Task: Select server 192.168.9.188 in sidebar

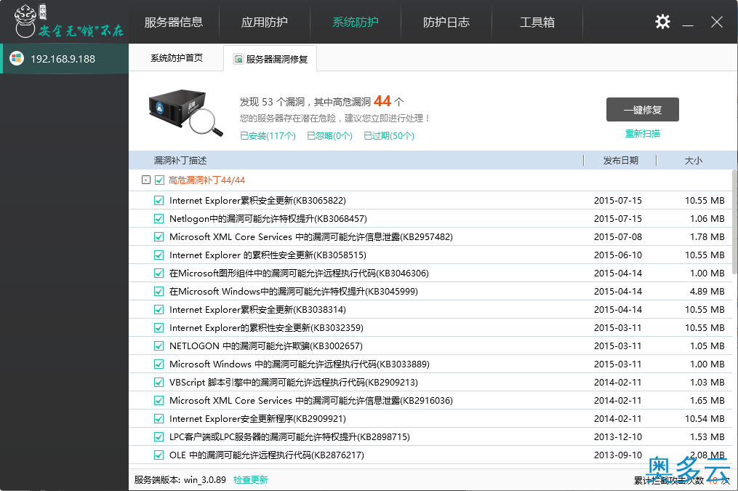Action: pos(64,59)
